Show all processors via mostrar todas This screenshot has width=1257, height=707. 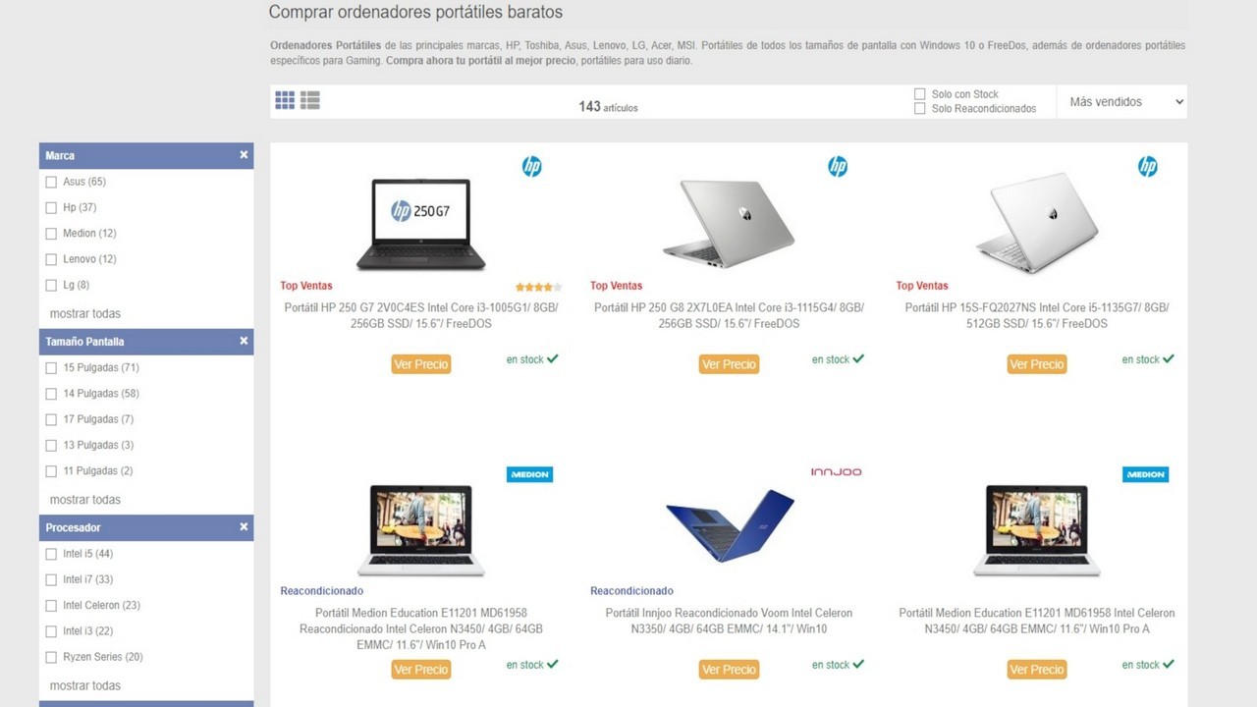[85, 685]
